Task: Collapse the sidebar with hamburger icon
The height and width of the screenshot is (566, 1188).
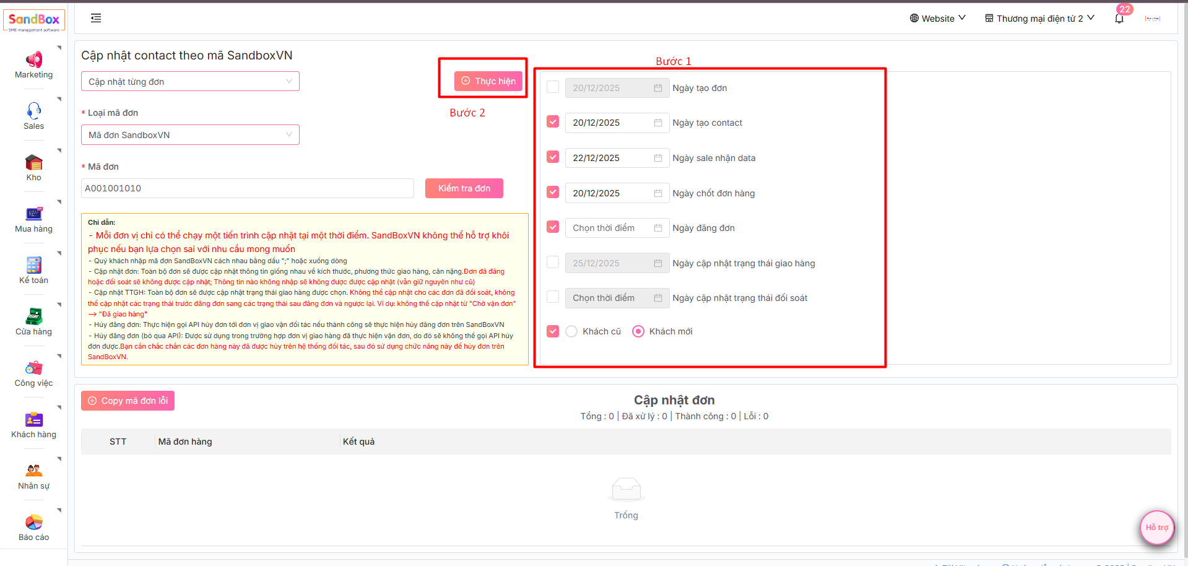Action: coord(96,18)
